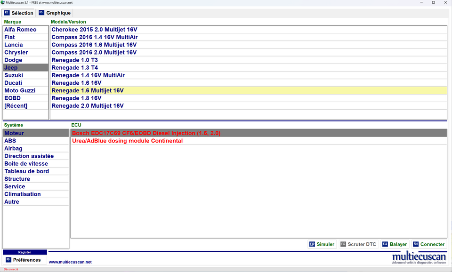
Task: Select the ABS system
Action: click(36, 141)
